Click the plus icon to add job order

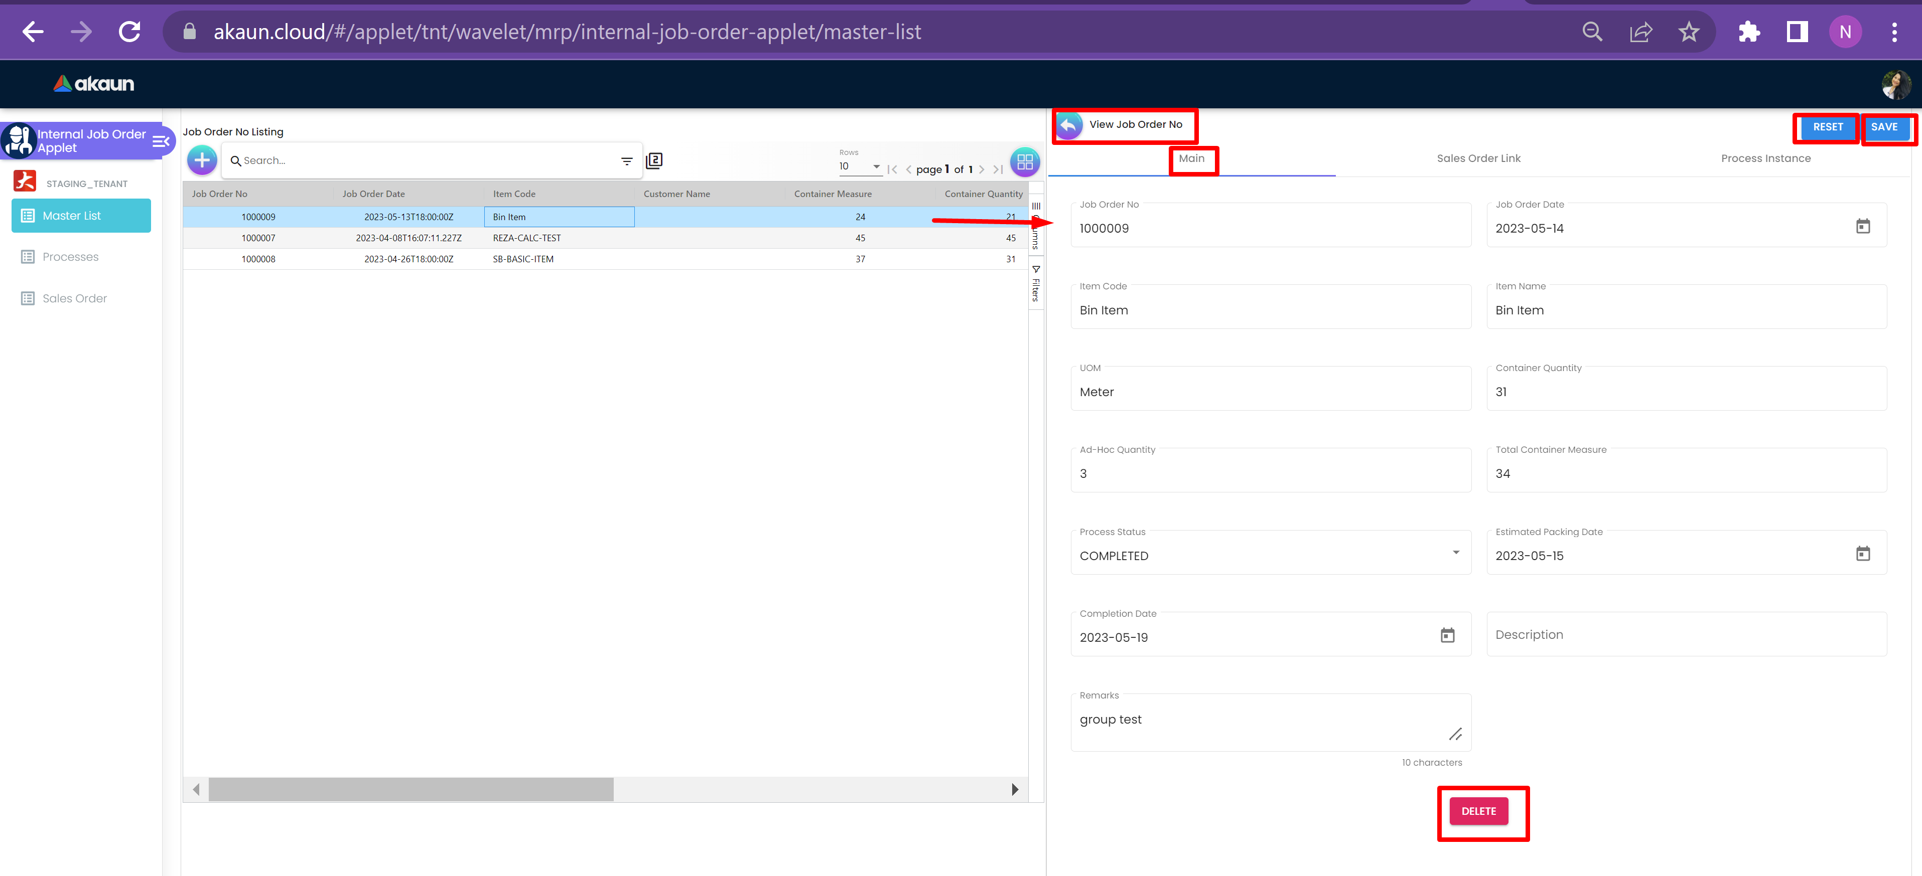[x=201, y=160]
